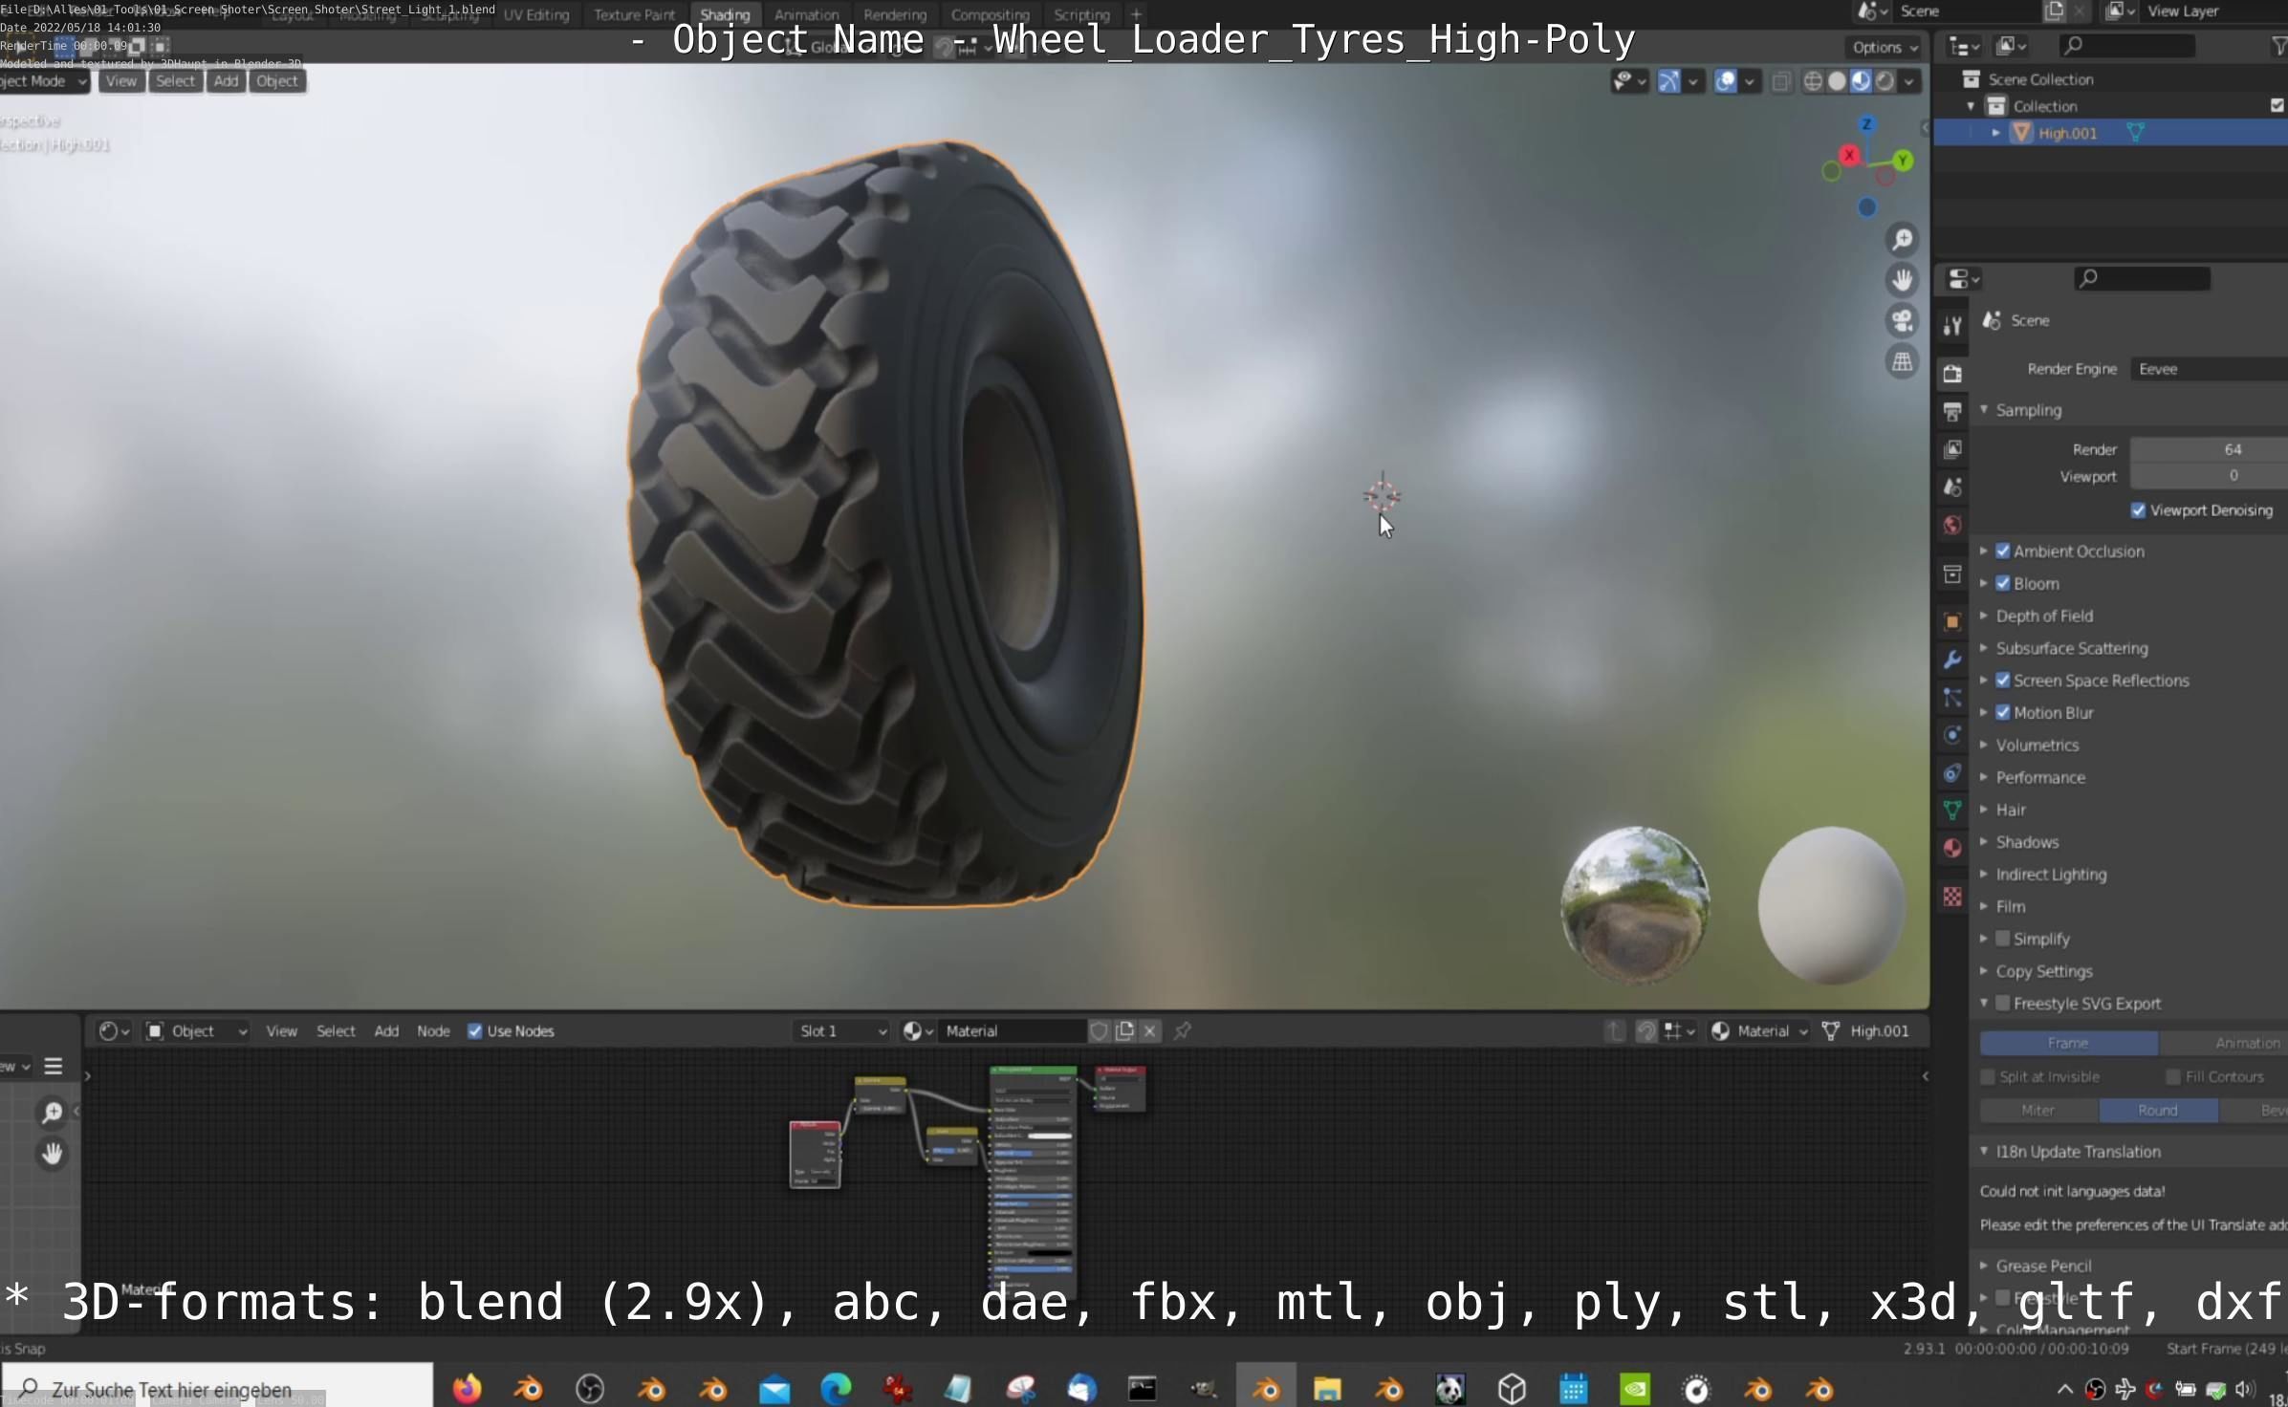The width and height of the screenshot is (2288, 1407).
Task: Select material preview shading icon
Action: point(1860,81)
